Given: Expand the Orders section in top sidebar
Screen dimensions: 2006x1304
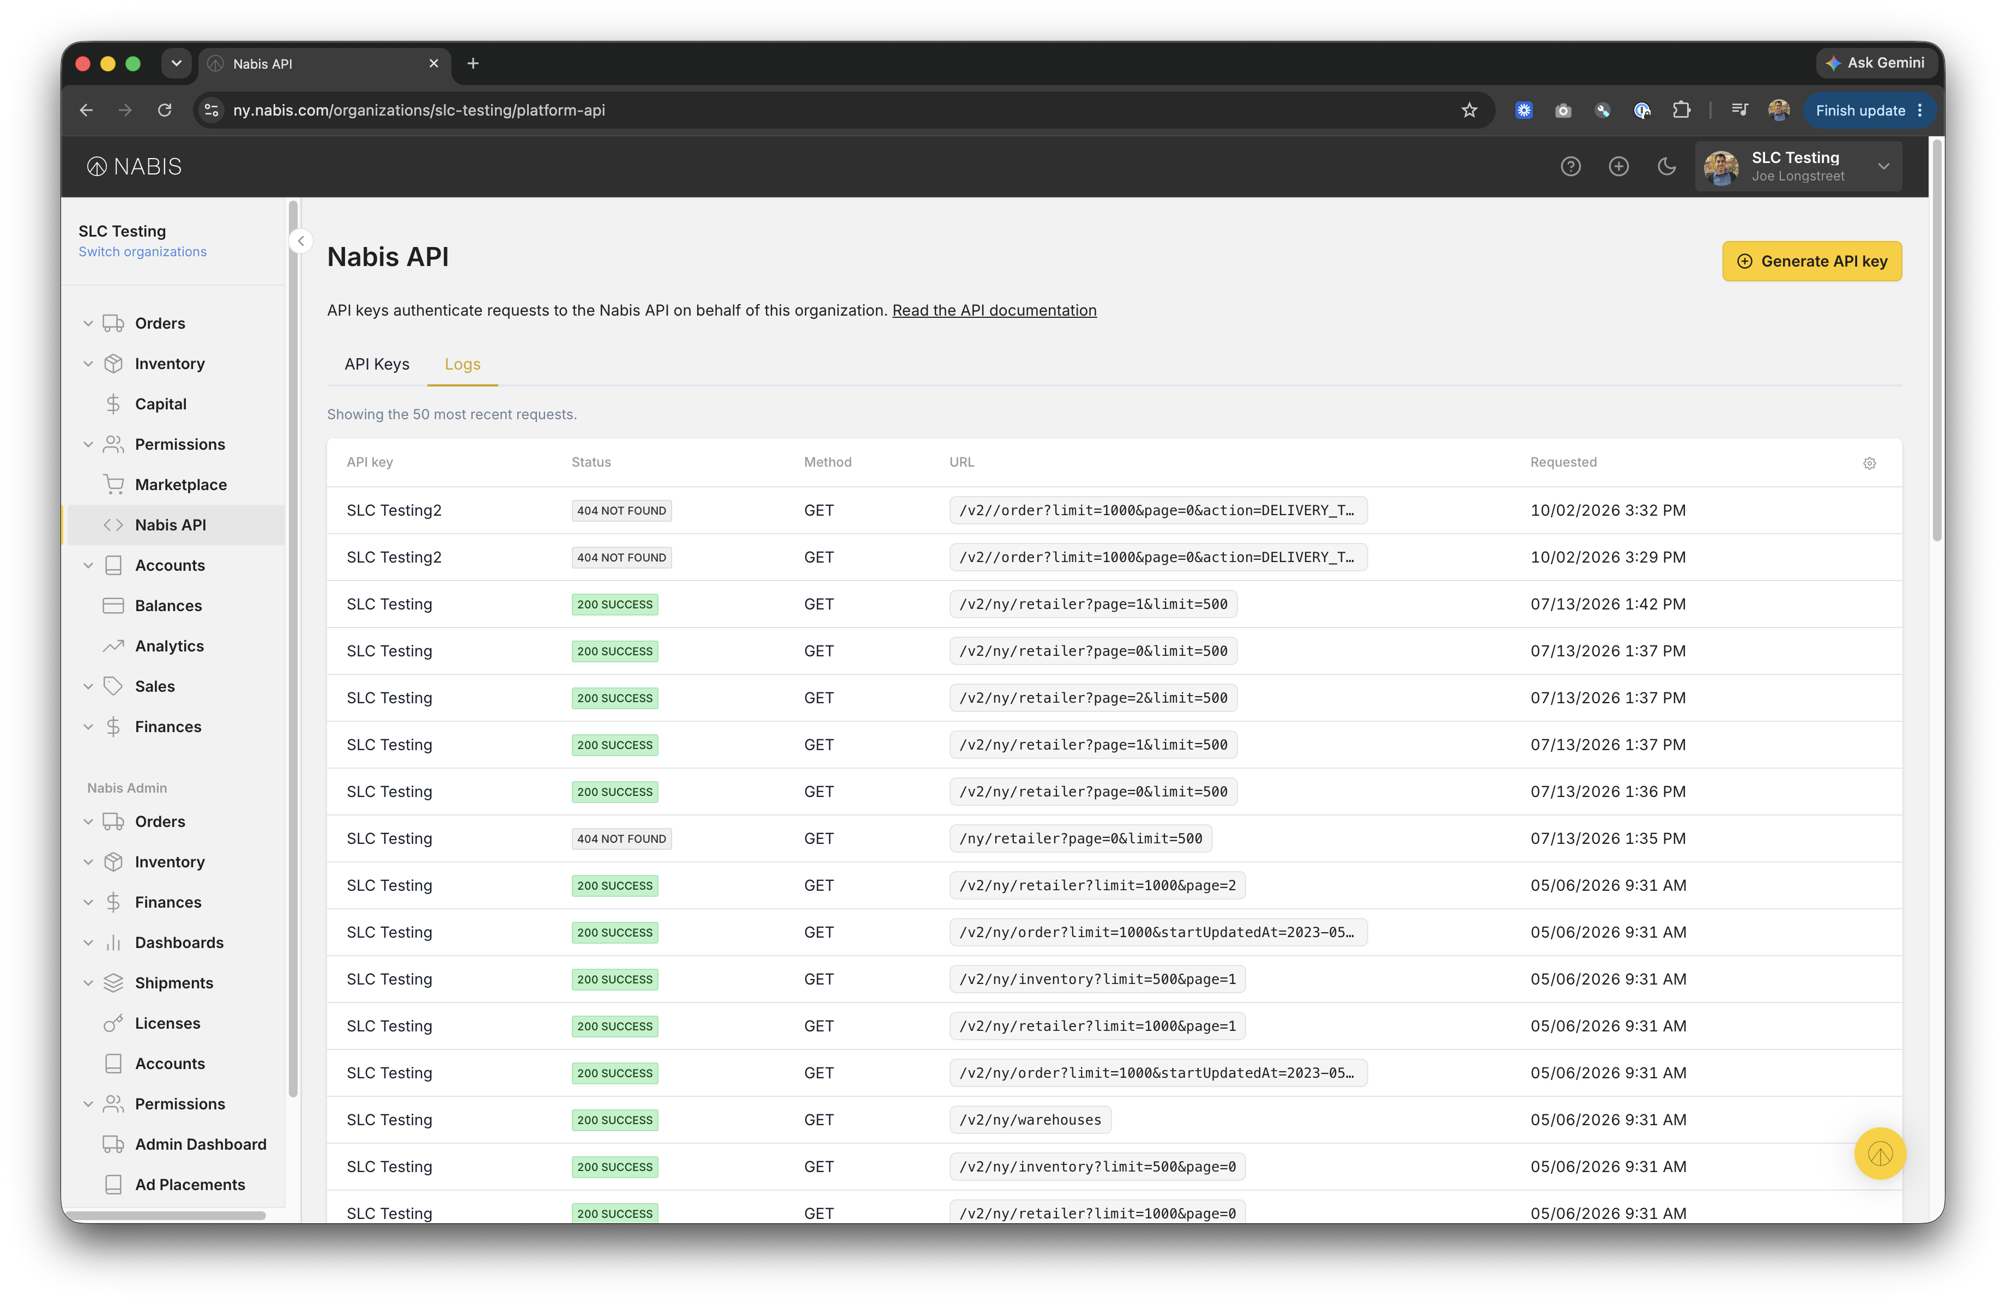Looking at the screenshot, I should 88,323.
